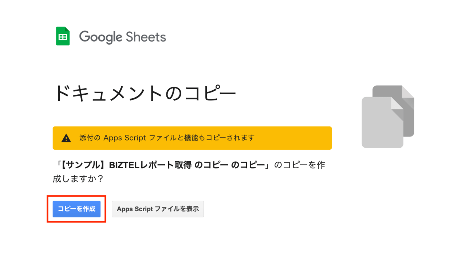The width and height of the screenshot is (466, 260).
Task: Click the Apps Script warning message text
Action: click(167, 138)
